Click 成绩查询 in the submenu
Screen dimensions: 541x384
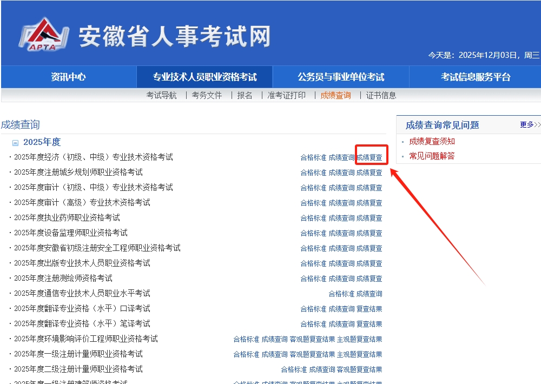pyautogui.click(x=335, y=95)
